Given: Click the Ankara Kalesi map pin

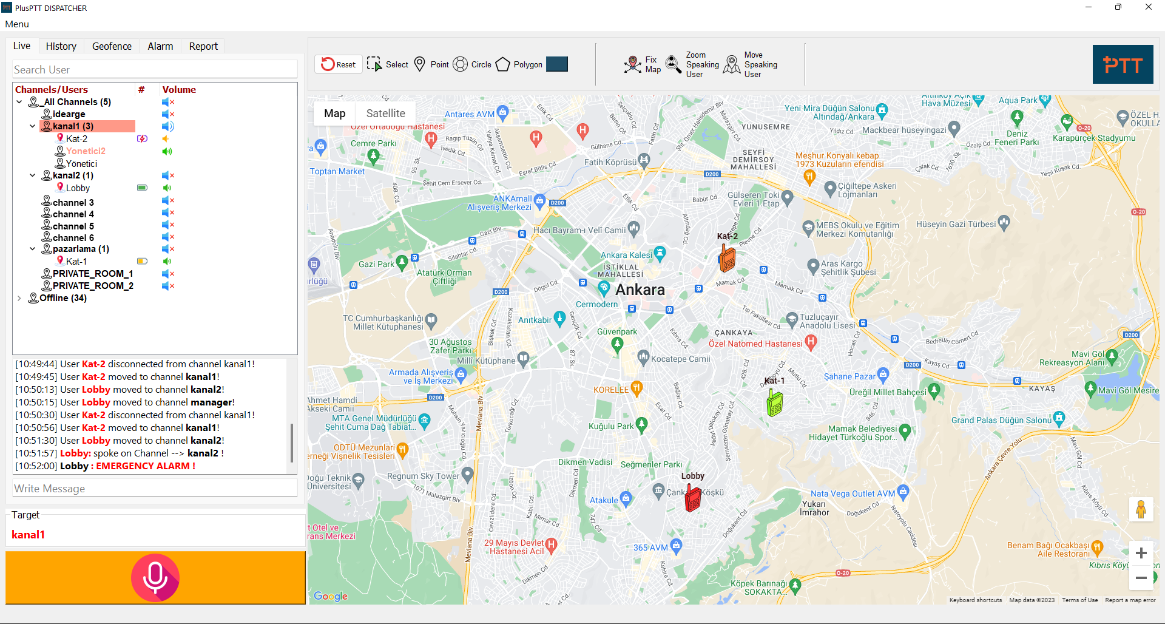Looking at the screenshot, I should (x=660, y=253).
